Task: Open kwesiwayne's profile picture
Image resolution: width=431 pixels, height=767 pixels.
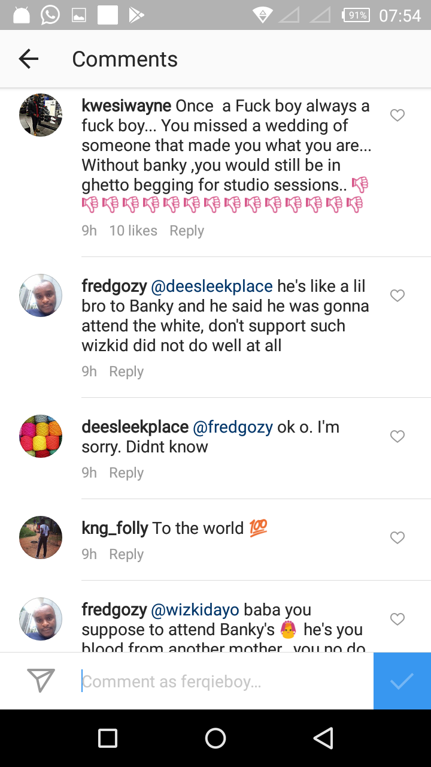Action: coord(41,115)
